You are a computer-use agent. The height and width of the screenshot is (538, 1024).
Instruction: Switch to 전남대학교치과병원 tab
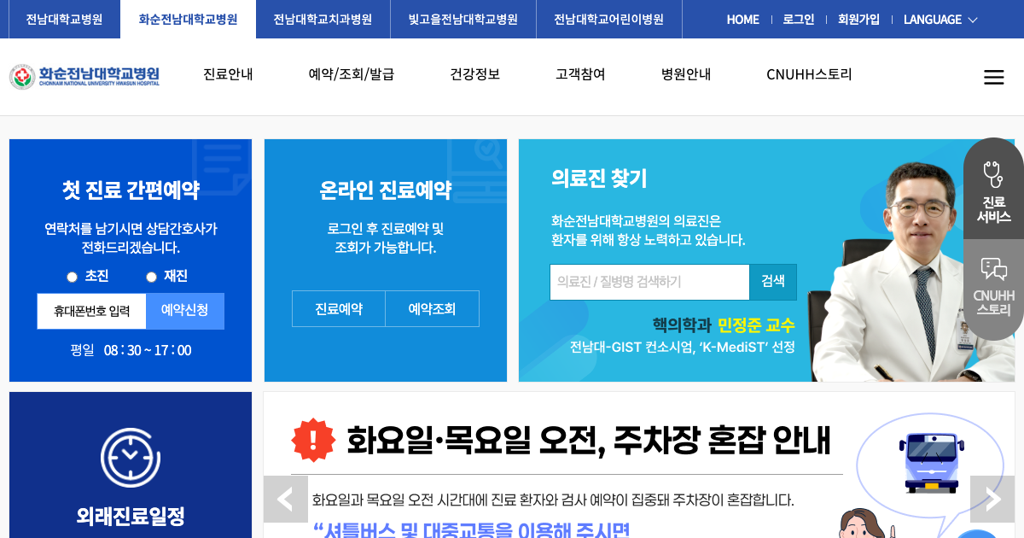[x=323, y=20]
